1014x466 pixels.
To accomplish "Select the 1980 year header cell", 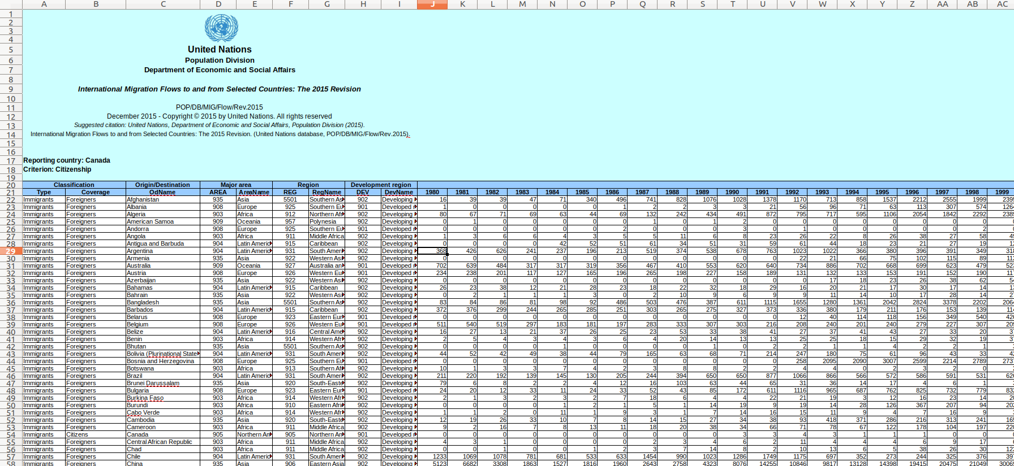I will click(x=432, y=192).
